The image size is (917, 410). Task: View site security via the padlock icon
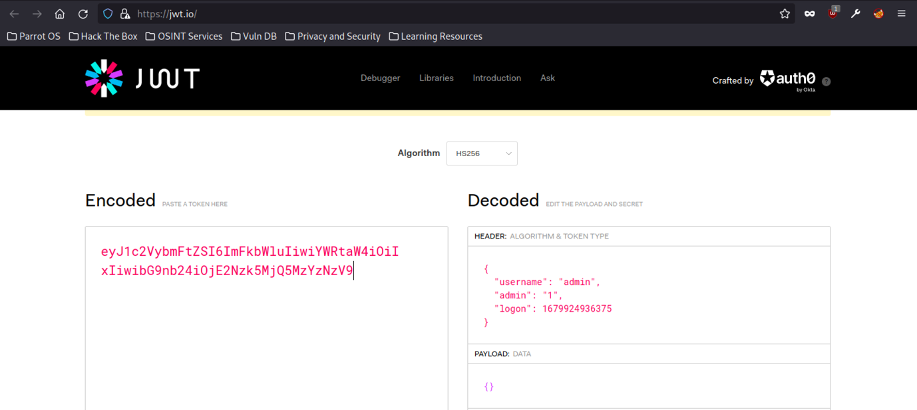tap(124, 14)
